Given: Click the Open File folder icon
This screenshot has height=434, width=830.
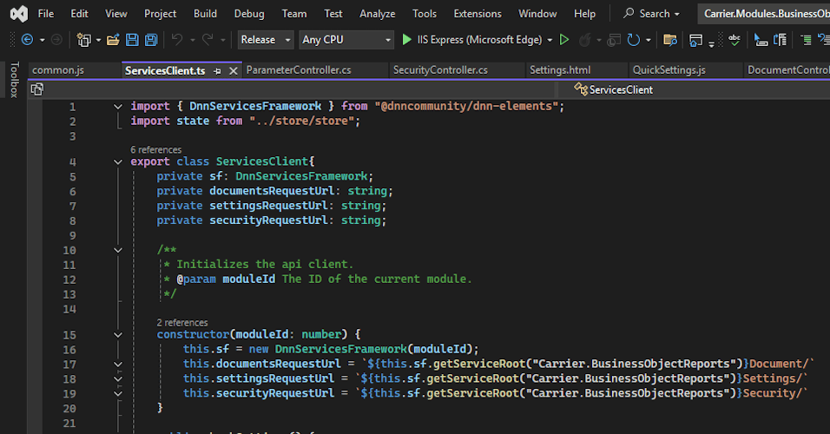Looking at the screenshot, I should point(113,40).
